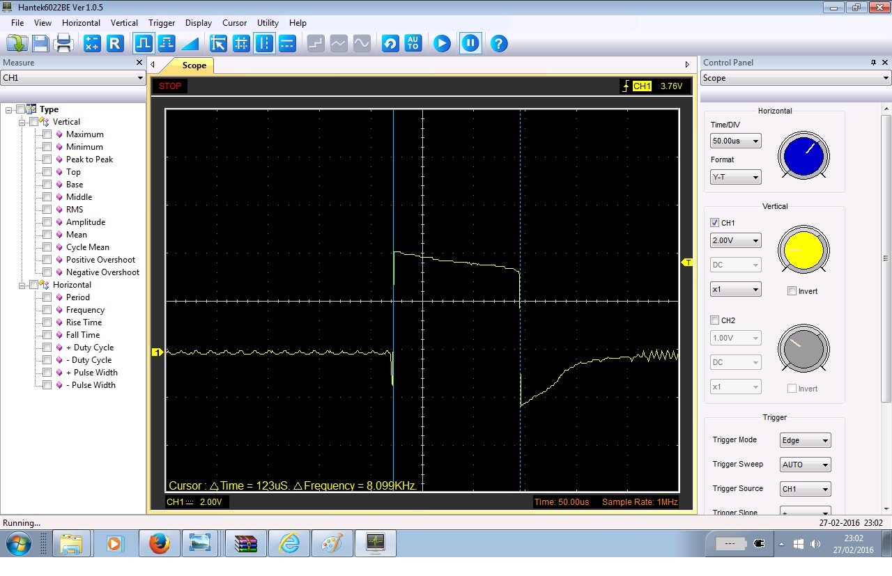The image size is (892, 576).
Task: Click the print toolbar icon
Action: click(63, 43)
